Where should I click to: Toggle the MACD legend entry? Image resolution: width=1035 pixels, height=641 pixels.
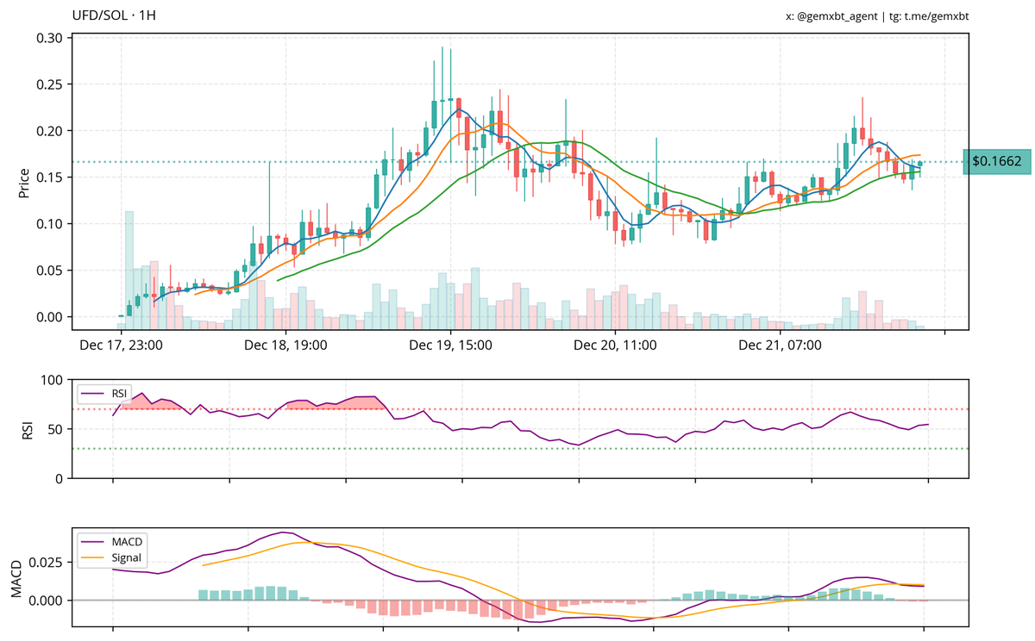128,543
